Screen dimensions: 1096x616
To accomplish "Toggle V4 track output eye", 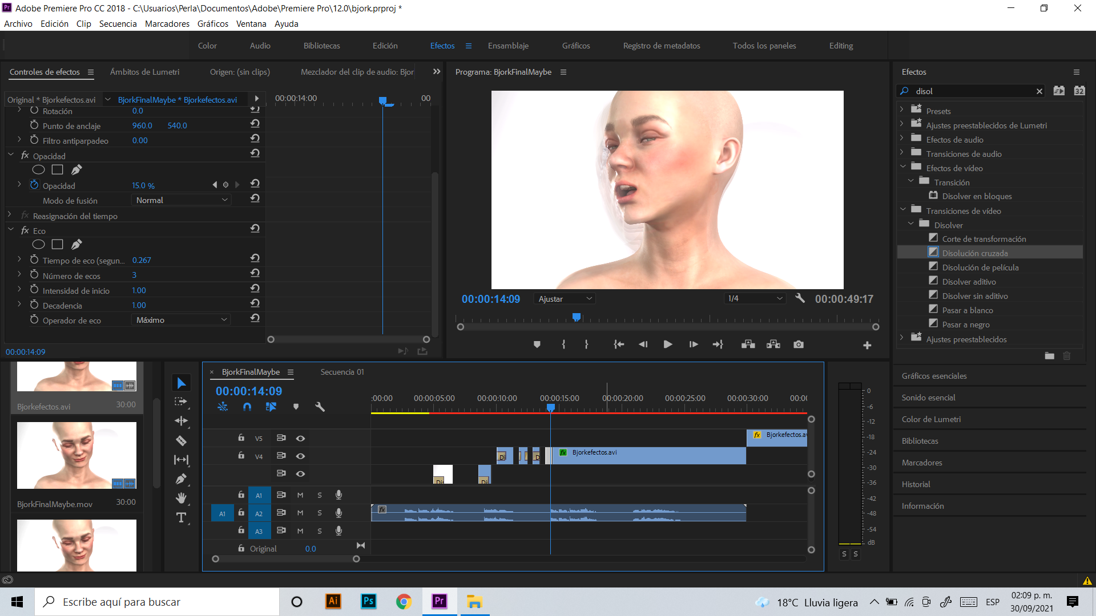I will (300, 456).
